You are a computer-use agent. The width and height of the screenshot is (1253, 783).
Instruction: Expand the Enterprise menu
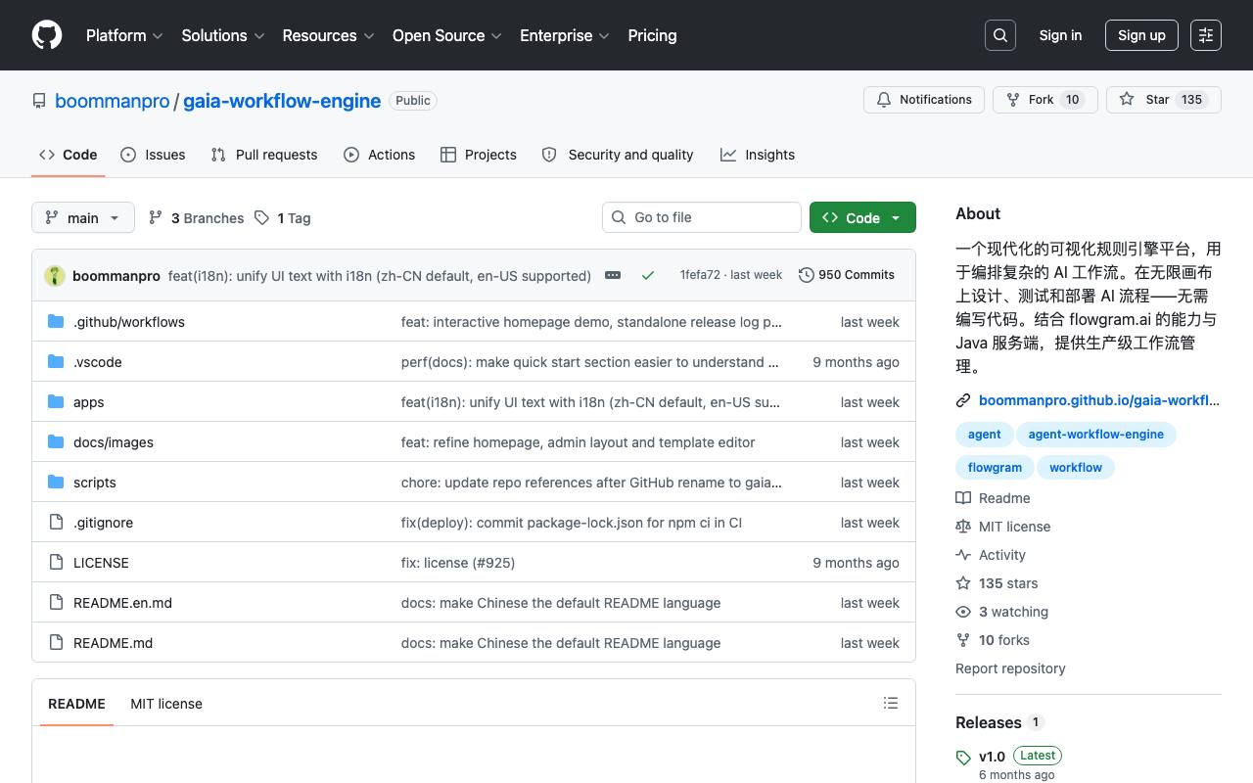click(565, 35)
